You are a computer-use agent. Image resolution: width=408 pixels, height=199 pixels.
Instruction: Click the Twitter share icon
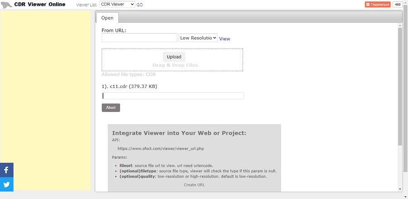click(6, 184)
